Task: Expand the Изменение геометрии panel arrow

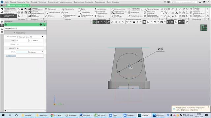Action: click(x=157, y=19)
